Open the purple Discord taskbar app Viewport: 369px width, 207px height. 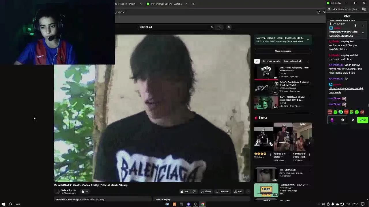pyautogui.click(x=189, y=204)
